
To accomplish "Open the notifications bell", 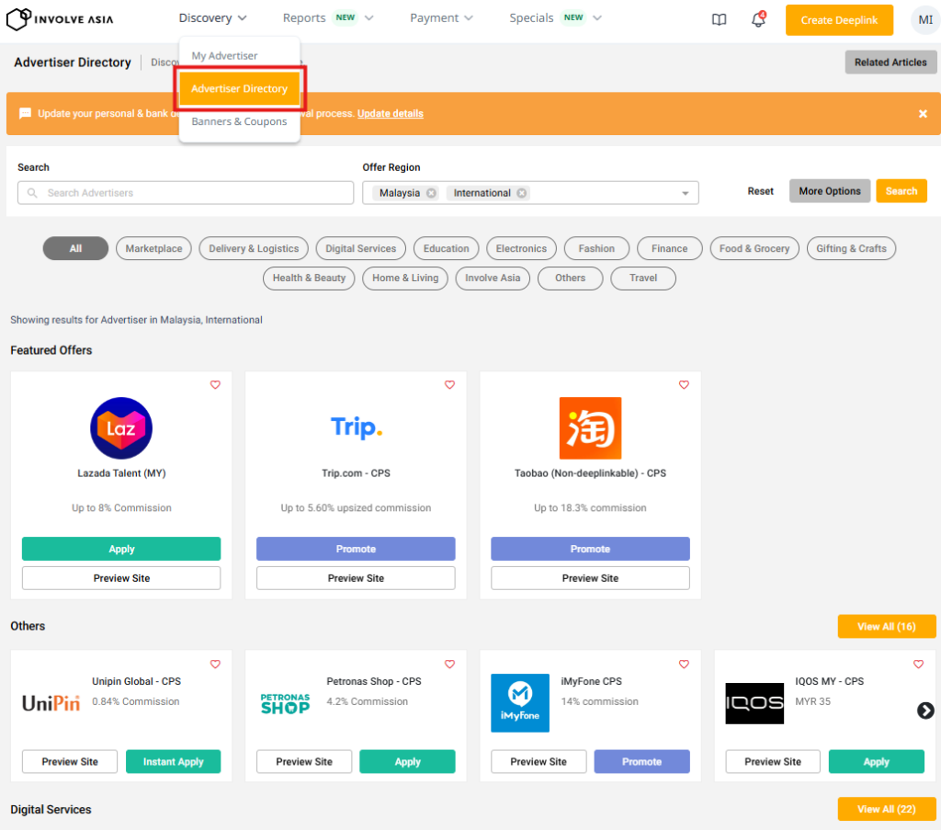I will coord(758,20).
